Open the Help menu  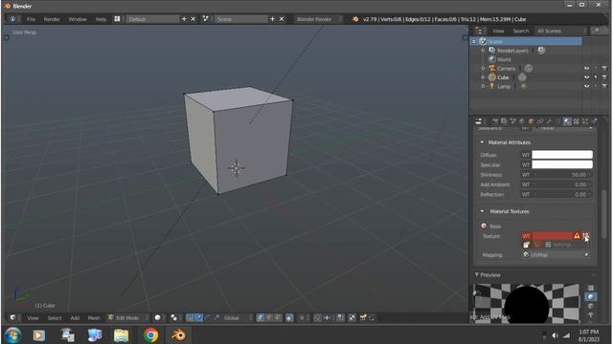pos(101,19)
